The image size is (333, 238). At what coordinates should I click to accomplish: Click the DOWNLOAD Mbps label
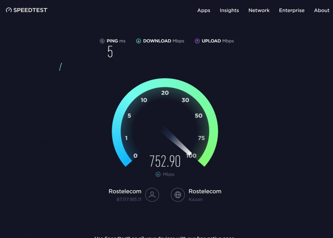click(x=164, y=41)
